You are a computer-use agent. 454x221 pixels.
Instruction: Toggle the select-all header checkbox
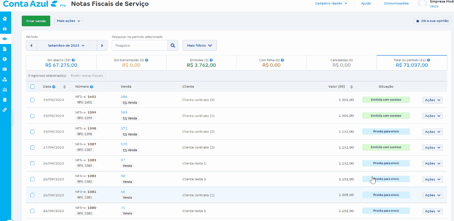[x=32, y=87]
